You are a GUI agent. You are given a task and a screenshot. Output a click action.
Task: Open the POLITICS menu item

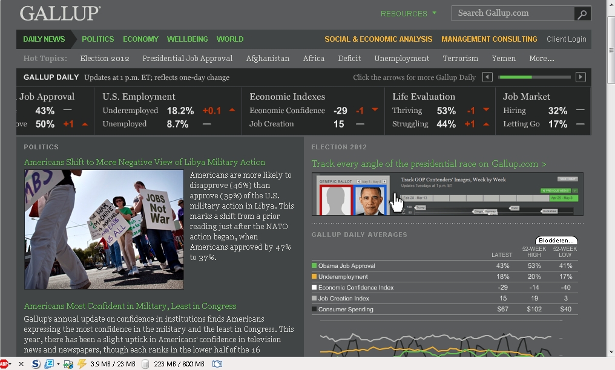coord(97,39)
